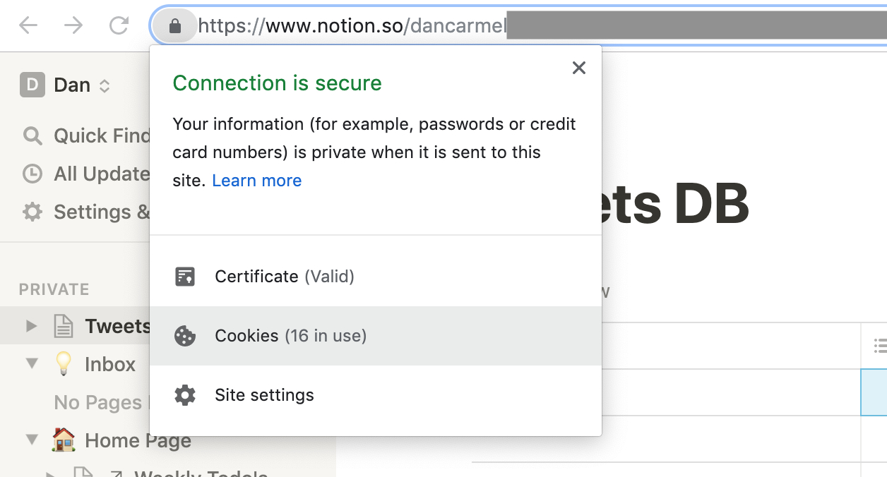The height and width of the screenshot is (477, 887).
Task: Open Settings gear in Notion sidebar
Action: [32, 212]
